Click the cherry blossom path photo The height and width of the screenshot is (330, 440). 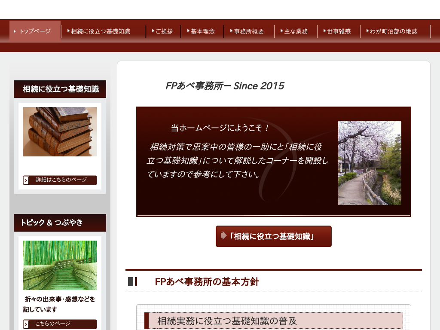[x=370, y=162]
